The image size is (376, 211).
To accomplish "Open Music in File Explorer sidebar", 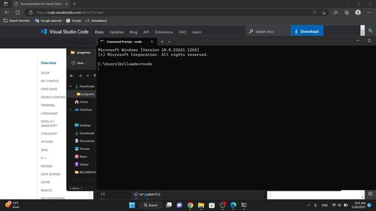I will click(x=81, y=156).
